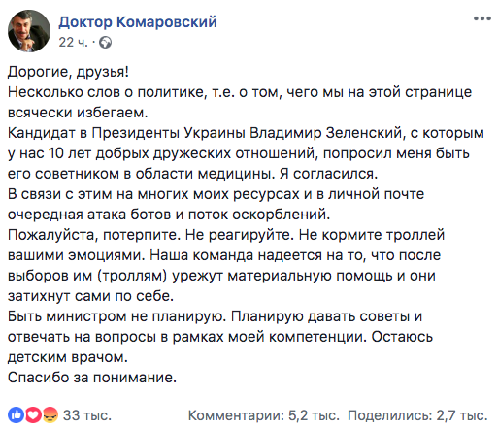This screenshot has height=430, width=498.
Task: Click the phrase Остаюсь детским врачом
Action: point(220,347)
